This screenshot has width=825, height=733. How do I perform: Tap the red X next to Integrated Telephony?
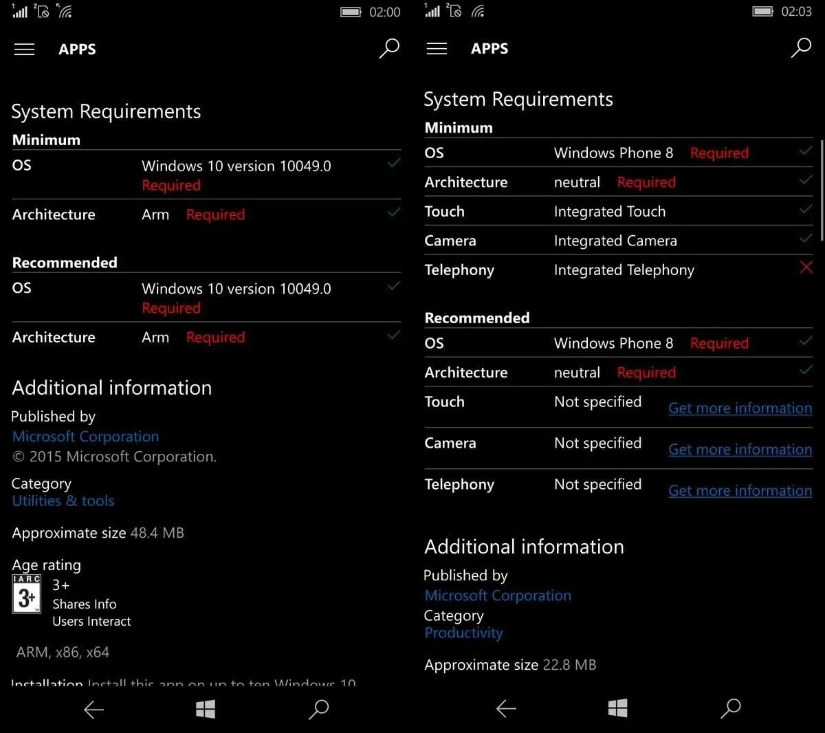pos(806,267)
